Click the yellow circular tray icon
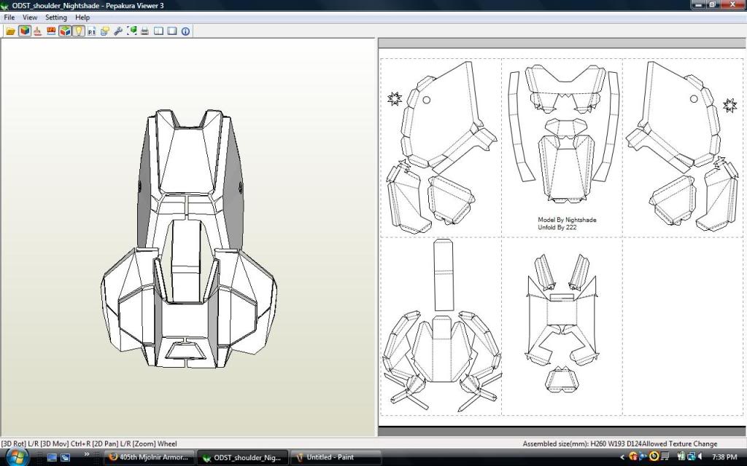The image size is (747, 466). 654,457
